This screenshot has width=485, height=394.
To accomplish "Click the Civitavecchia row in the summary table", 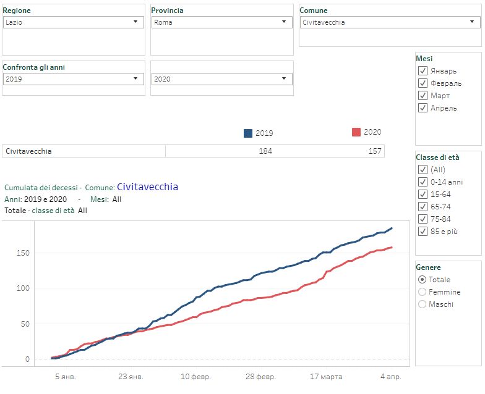I will [x=84, y=151].
